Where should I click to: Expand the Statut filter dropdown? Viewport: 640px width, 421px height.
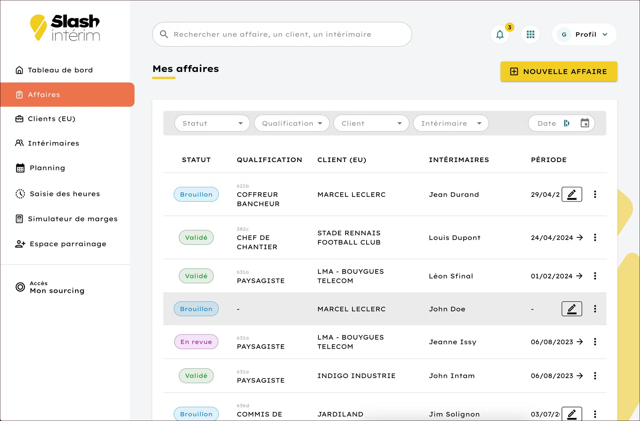pyautogui.click(x=212, y=123)
